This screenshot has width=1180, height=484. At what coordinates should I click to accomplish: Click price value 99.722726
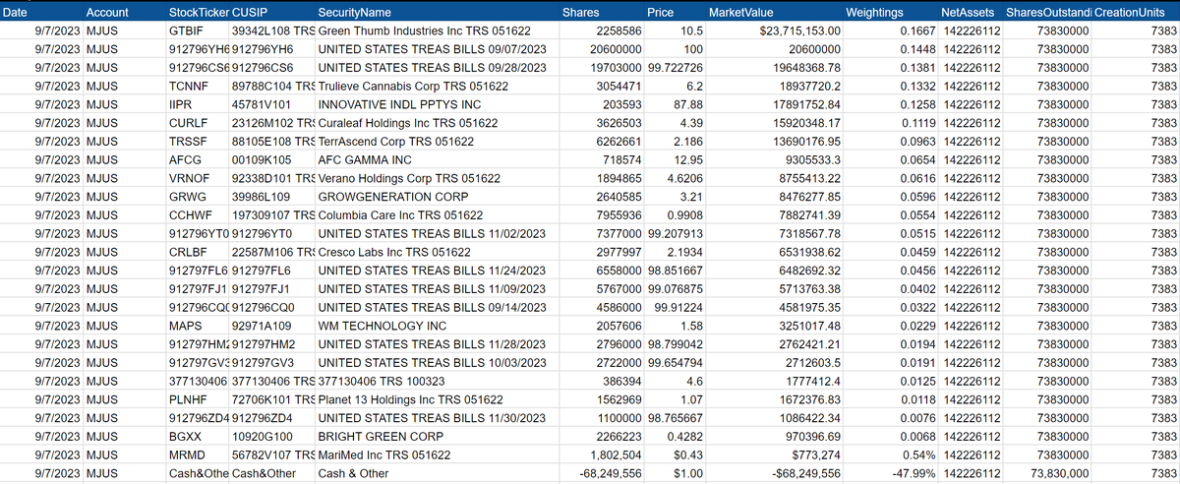click(676, 68)
